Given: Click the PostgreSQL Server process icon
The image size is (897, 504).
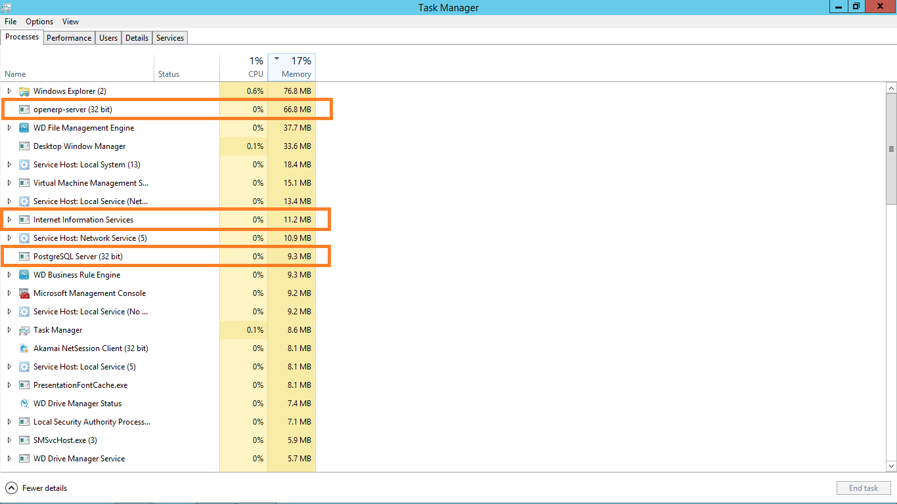Looking at the screenshot, I should click(24, 257).
